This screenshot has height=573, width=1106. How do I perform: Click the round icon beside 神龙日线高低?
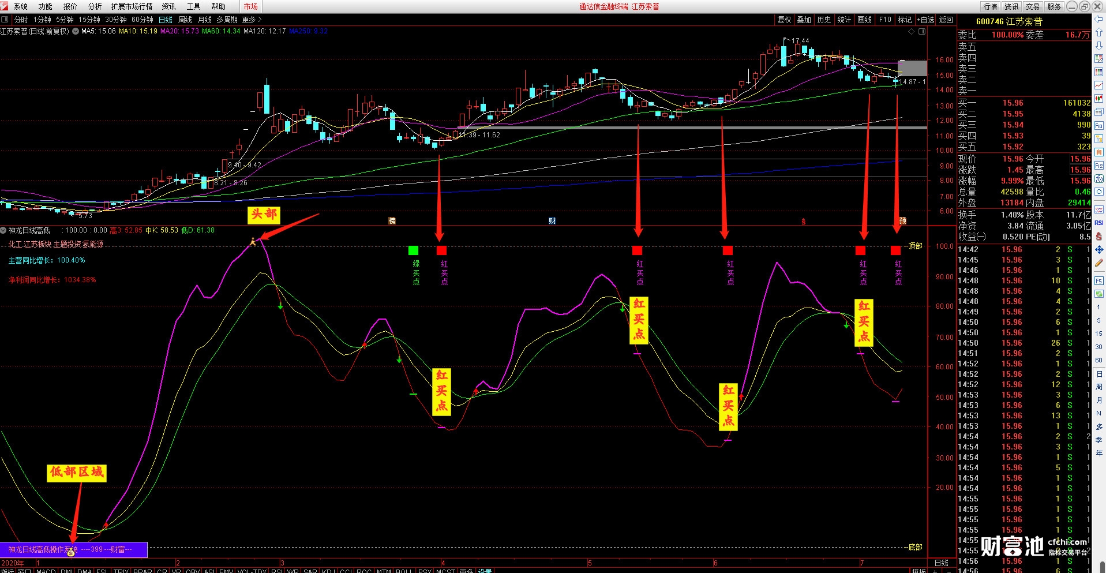[x=3, y=230]
